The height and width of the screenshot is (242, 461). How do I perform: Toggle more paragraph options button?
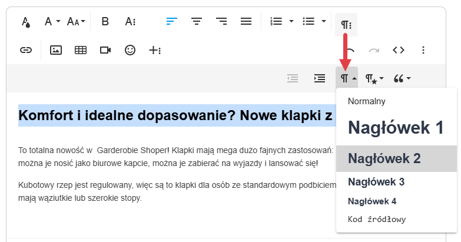[x=346, y=25]
